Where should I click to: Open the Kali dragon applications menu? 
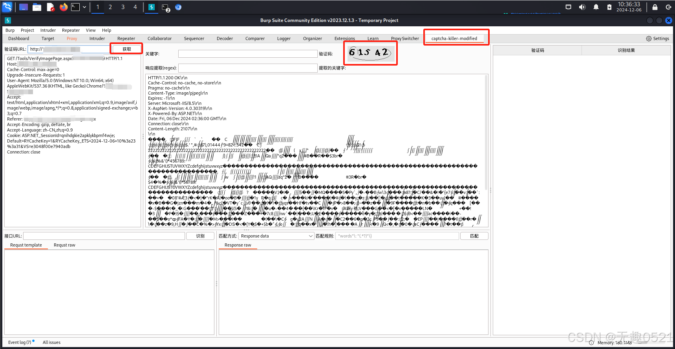click(x=7, y=7)
